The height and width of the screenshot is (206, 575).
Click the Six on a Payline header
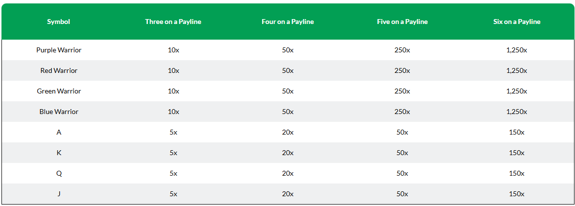pos(517,22)
